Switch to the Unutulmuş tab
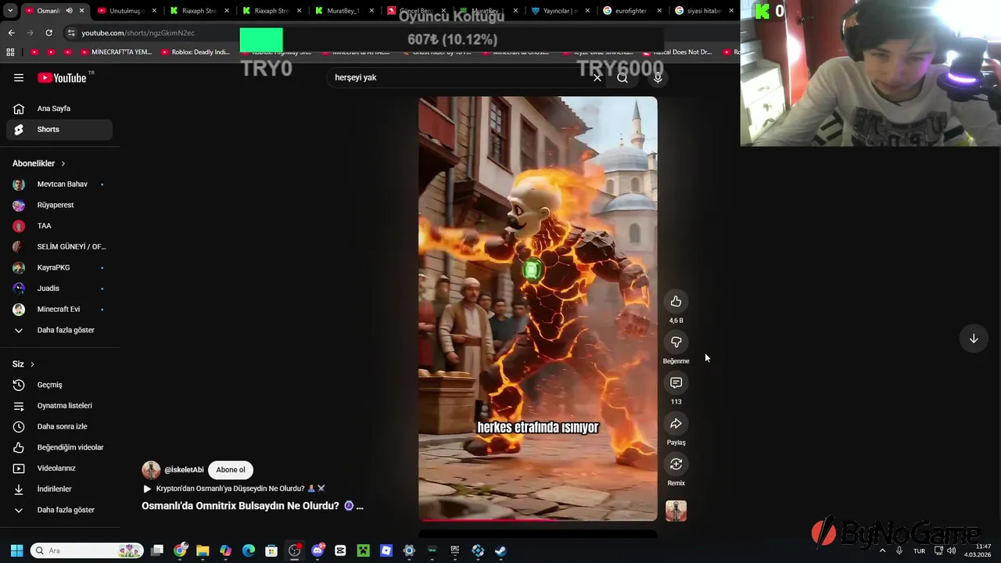The width and height of the screenshot is (1001, 563). tap(125, 11)
